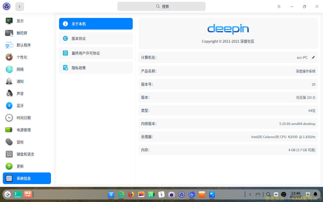Open Edition License (版本协议) page

pyautogui.click(x=96, y=38)
